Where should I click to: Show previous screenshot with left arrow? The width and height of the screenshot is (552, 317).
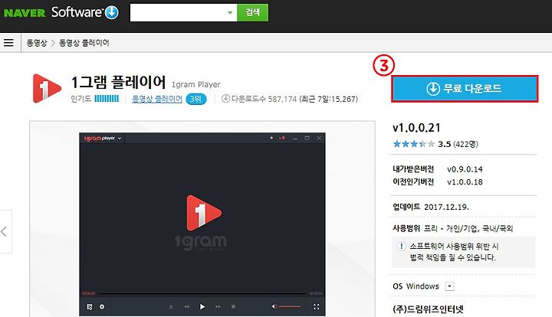pos(5,231)
